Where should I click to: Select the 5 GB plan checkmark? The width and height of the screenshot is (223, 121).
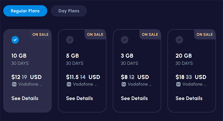(x=70, y=40)
